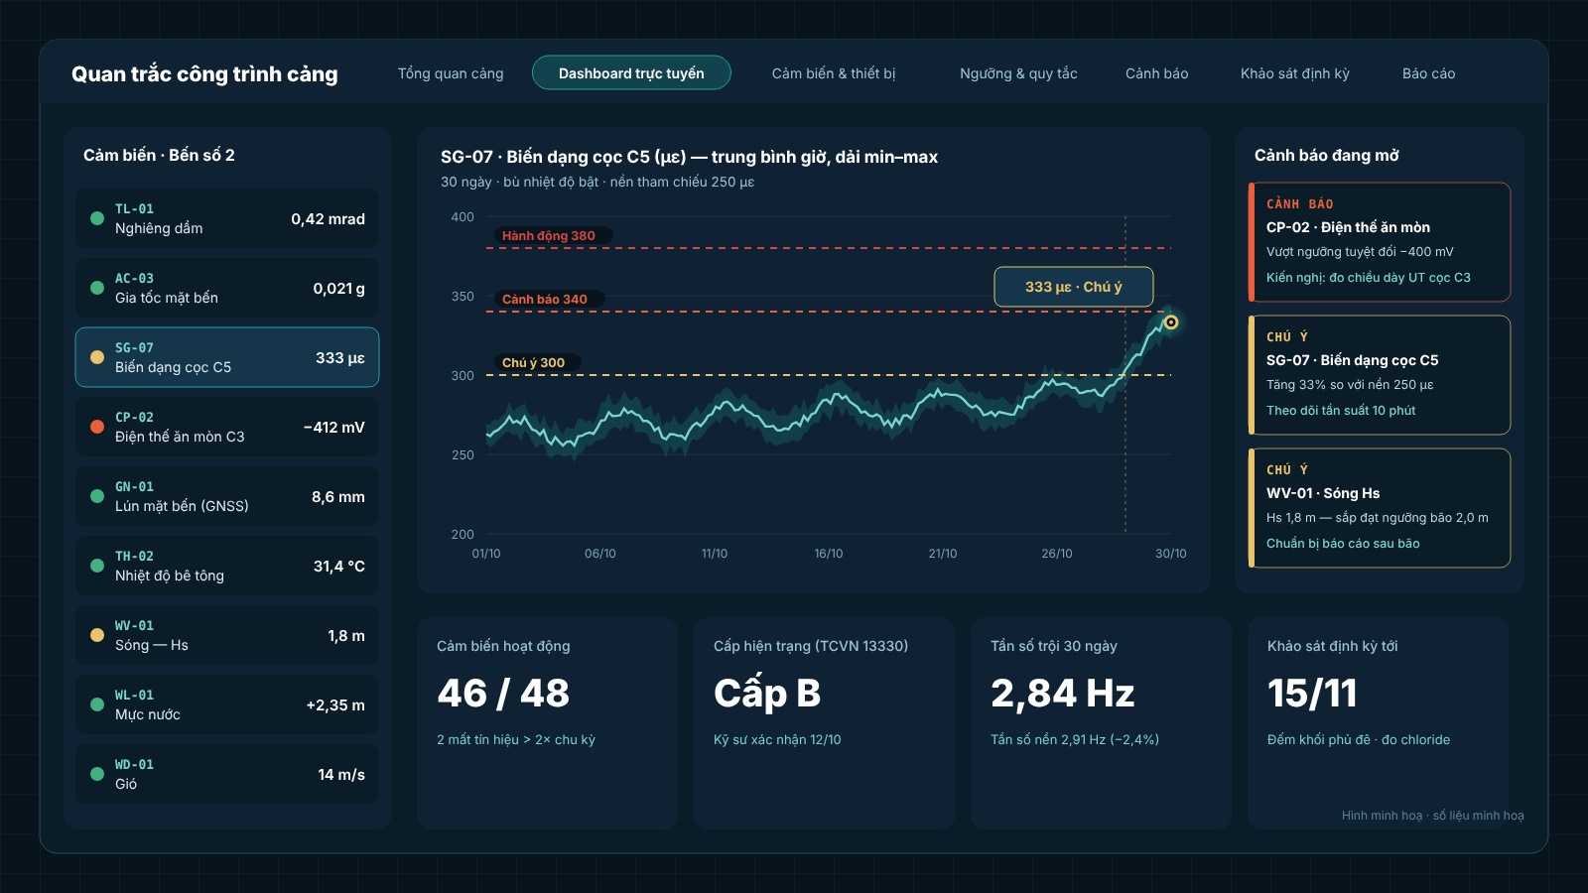Click the yellow status dot of SG-07
The width and height of the screenshot is (1588, 893).
97,357
